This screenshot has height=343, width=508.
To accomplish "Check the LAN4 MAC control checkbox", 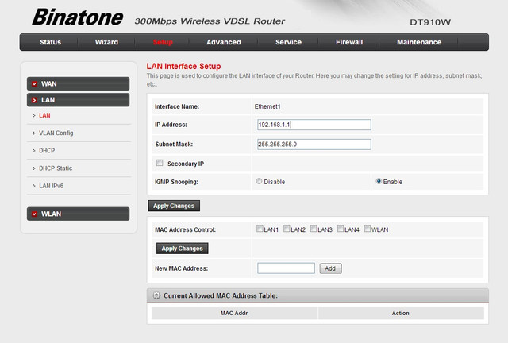I will click(341, 229).
